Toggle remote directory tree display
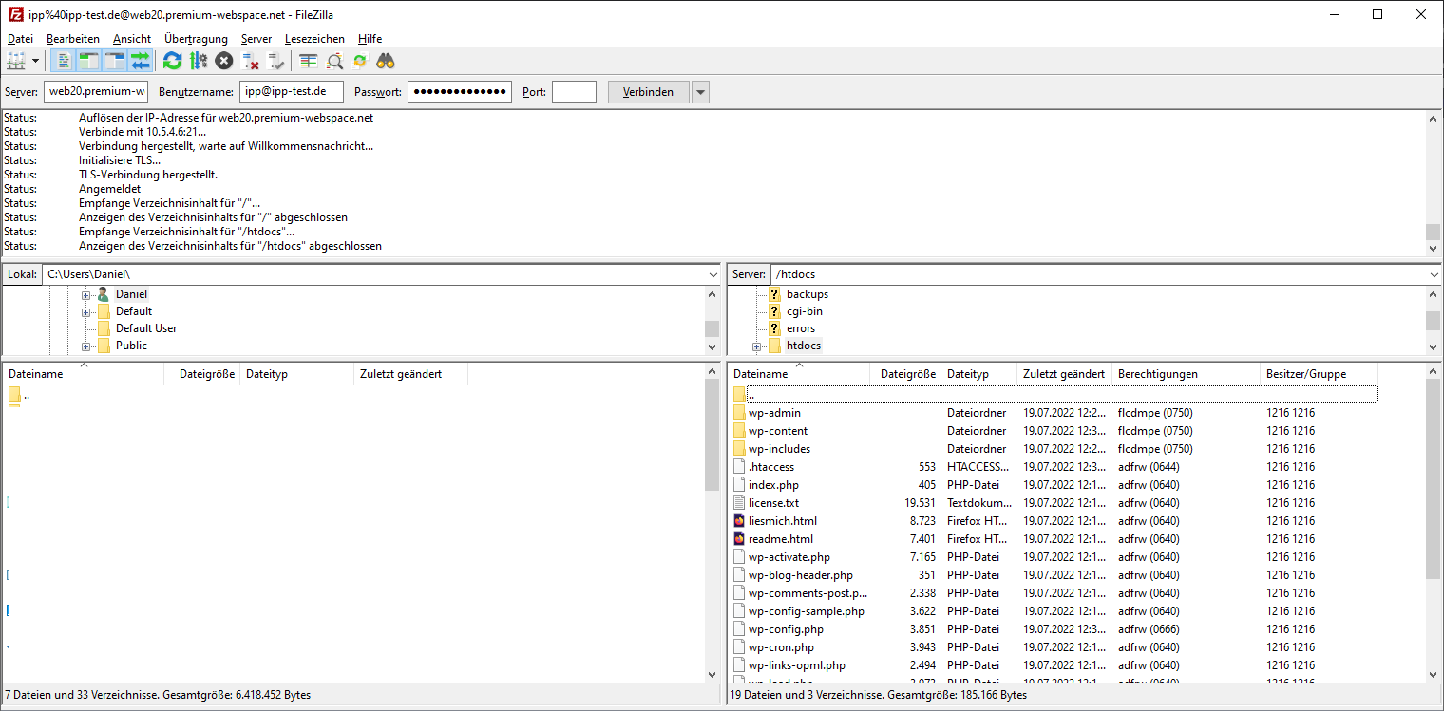 [x=115, y=61]
